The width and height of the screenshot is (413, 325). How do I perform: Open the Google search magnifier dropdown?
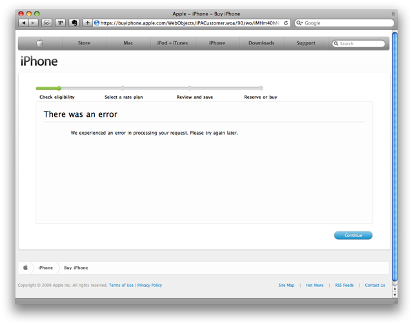299,23
